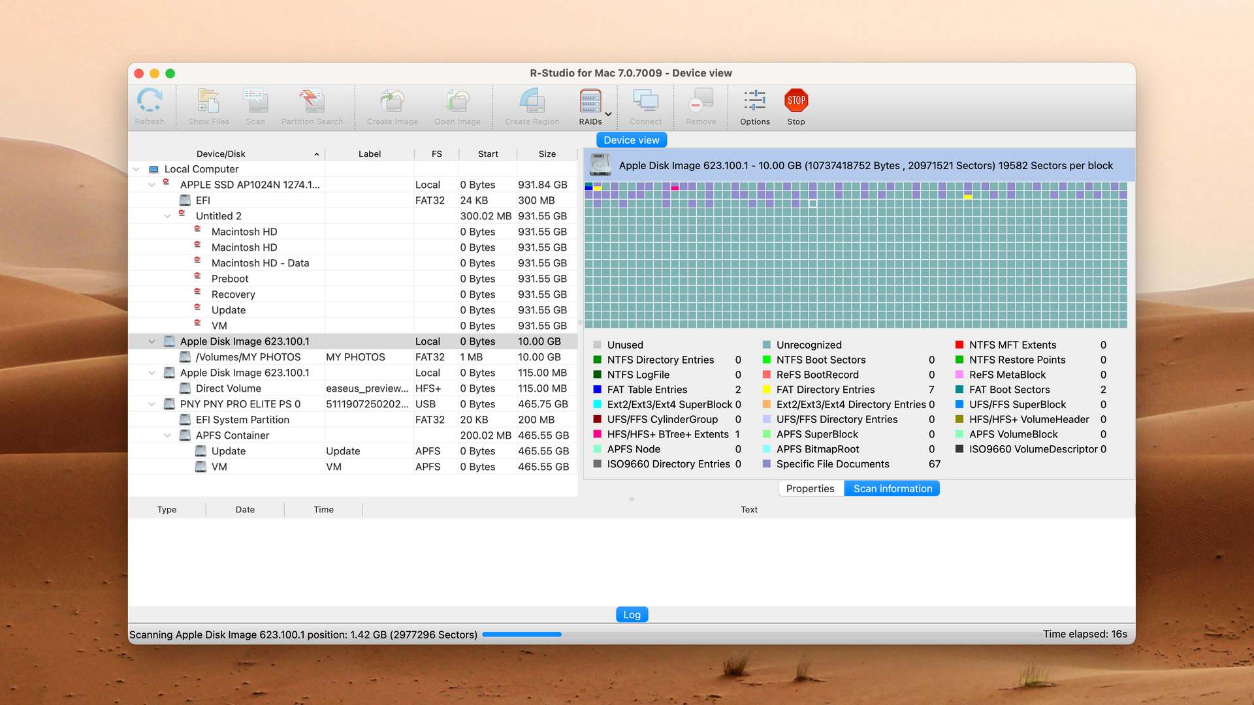Image resolution: width=1254 pixels, height=705 pixels.
Task: Click the Open Image toolbar icon
Action: point(458,101)
